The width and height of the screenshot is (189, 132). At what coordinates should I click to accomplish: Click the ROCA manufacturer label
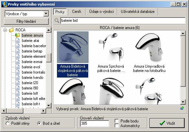(x=20, y=30)
